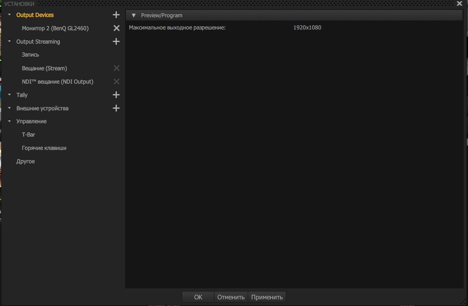Collapse the Preview/Program panel triangle
468x306 pixels.
click(134, 15)
